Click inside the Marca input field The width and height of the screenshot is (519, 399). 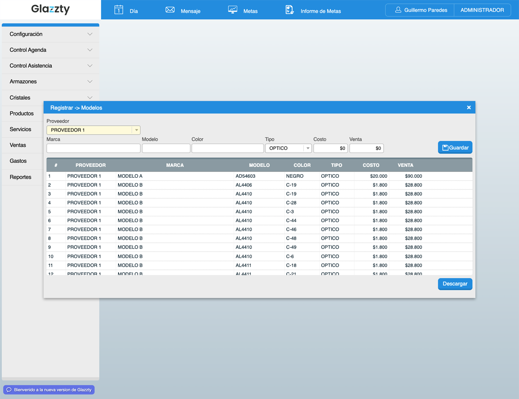93,148
